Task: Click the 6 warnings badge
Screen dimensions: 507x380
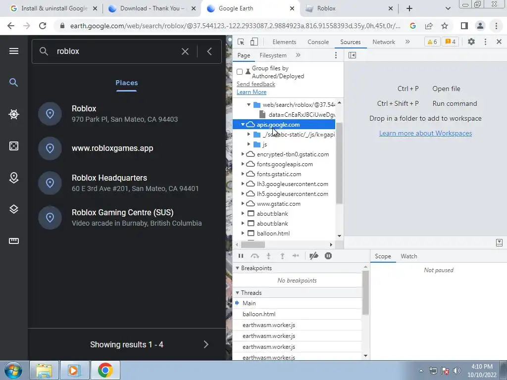Action: pyautogui.click(x=432, y=42)
